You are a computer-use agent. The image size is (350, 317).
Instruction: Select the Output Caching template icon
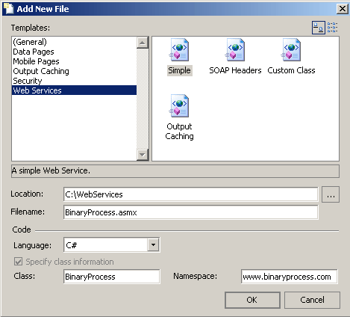tap(179, 106)
